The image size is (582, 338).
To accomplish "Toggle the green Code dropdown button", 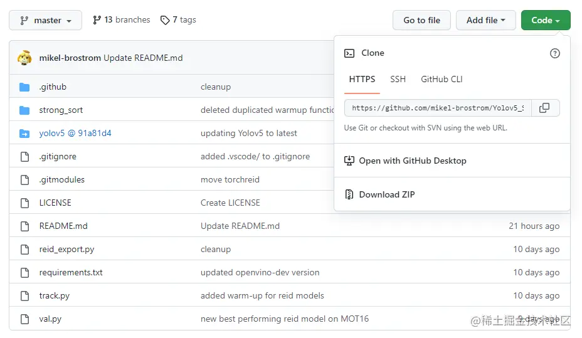I will click(545, 20).
